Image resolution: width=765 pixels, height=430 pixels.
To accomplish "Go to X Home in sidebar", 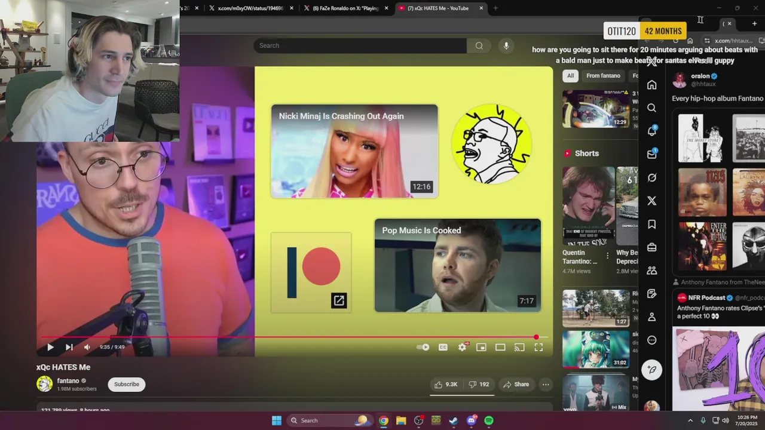I will coord(651,85).
